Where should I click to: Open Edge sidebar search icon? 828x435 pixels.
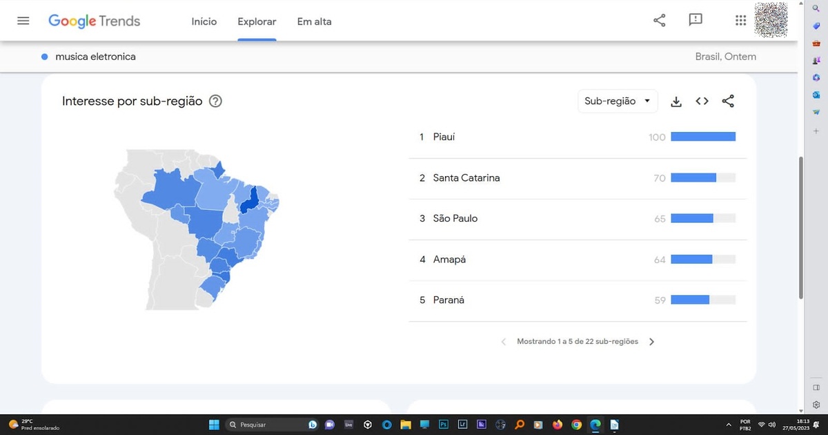816,8
